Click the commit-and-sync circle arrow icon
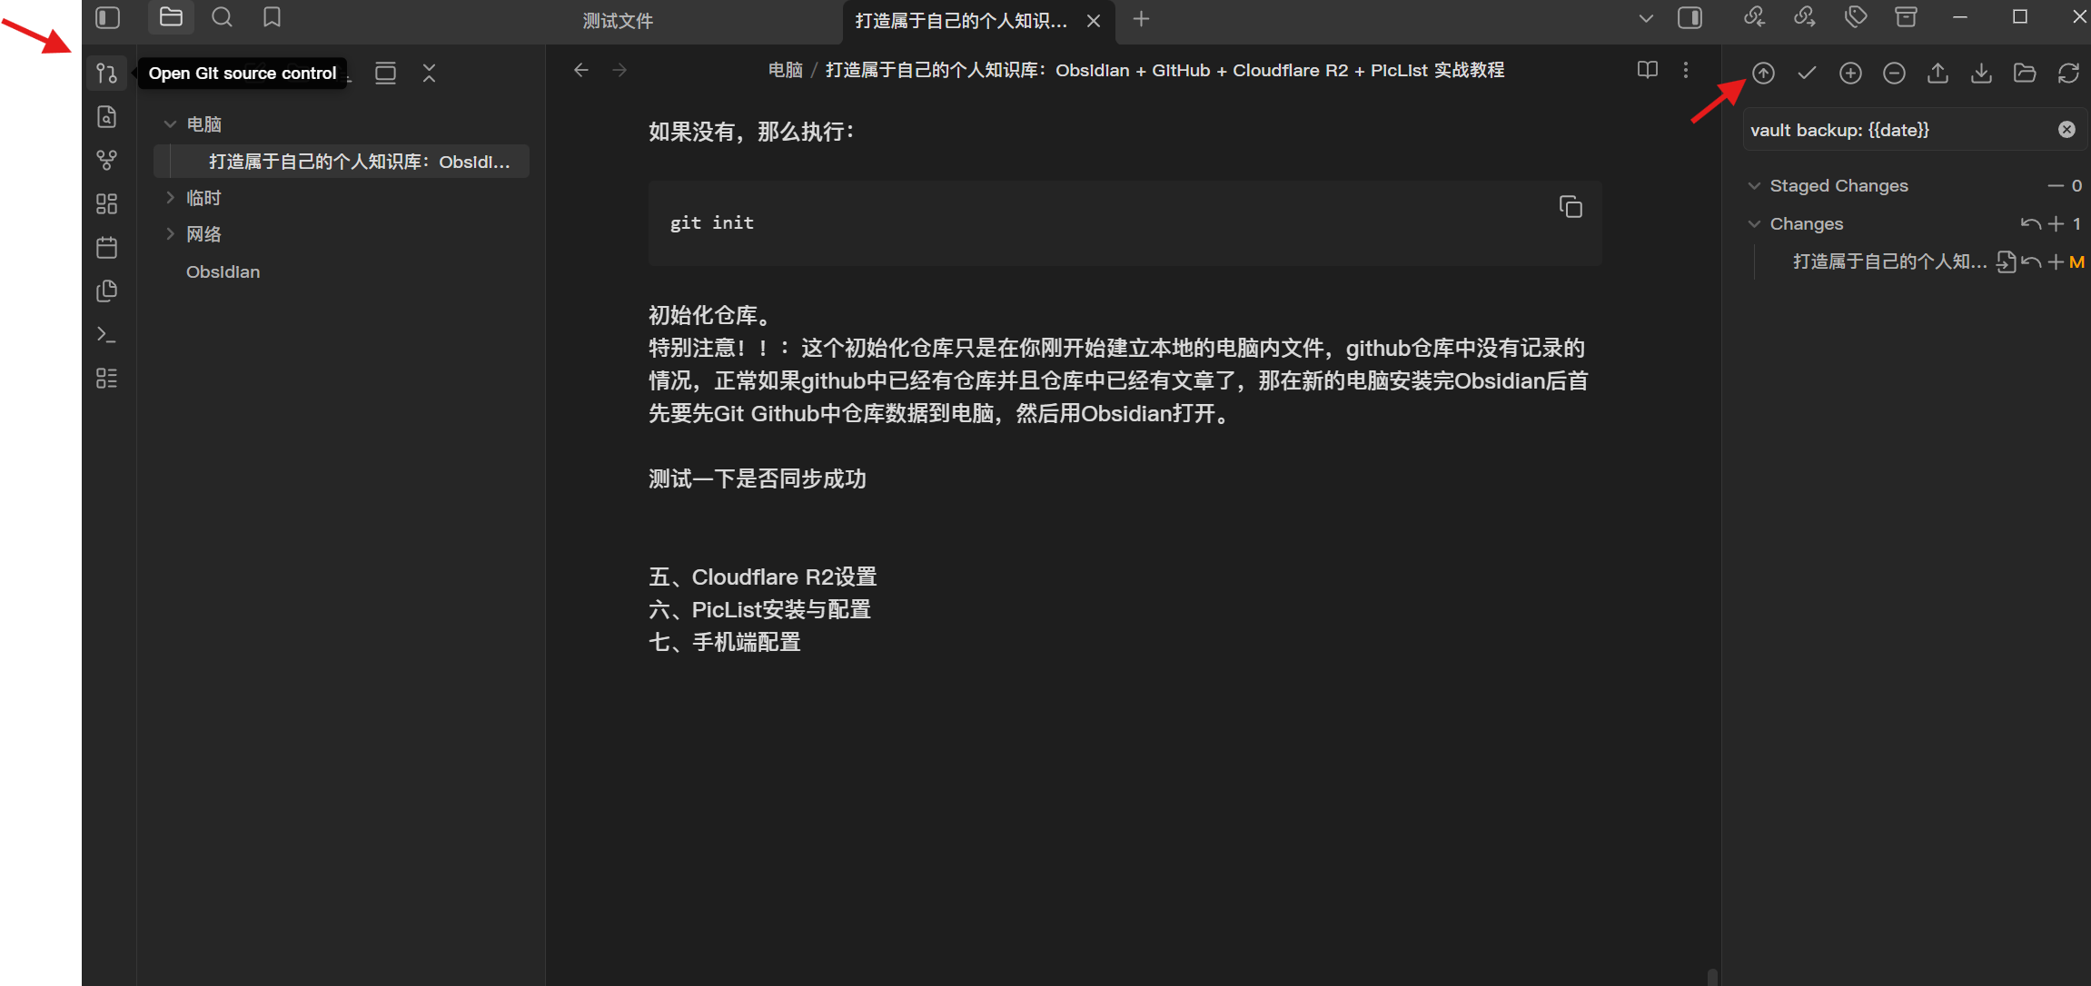2091x986 pixels. point(1763,74)
